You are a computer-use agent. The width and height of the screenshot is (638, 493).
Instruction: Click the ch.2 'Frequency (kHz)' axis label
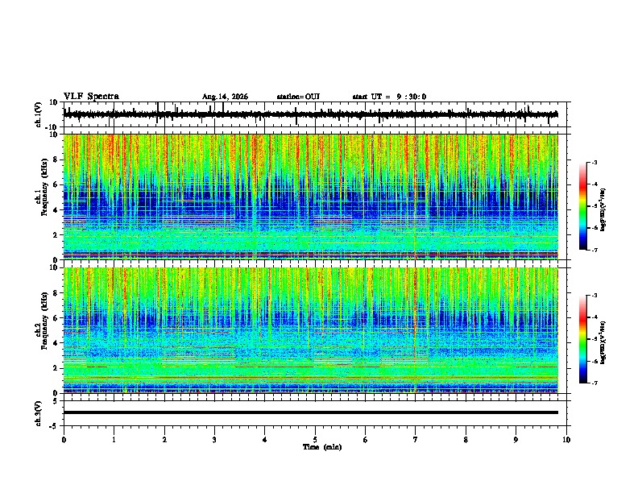44,321
